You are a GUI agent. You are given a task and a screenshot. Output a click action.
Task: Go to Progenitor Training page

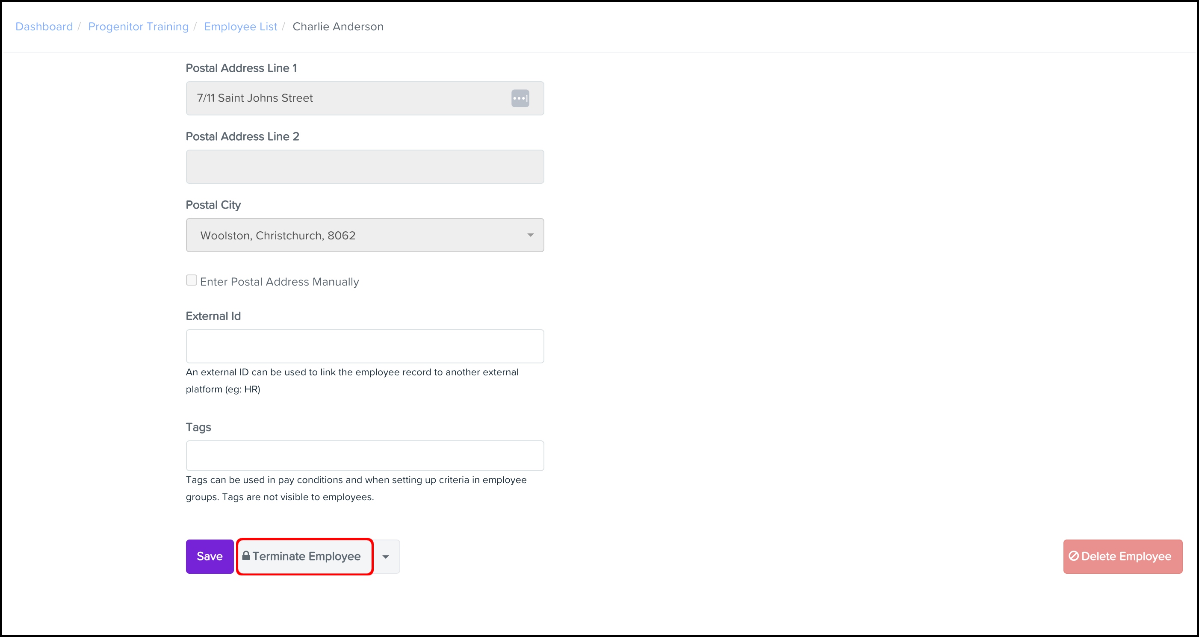[138, 27]
